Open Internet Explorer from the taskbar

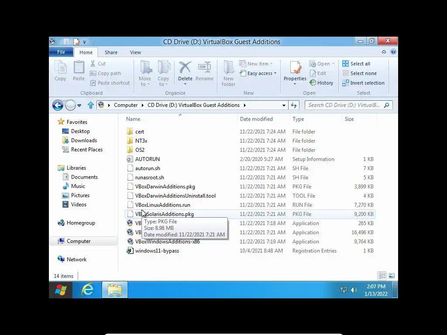(x=87, y=290)
